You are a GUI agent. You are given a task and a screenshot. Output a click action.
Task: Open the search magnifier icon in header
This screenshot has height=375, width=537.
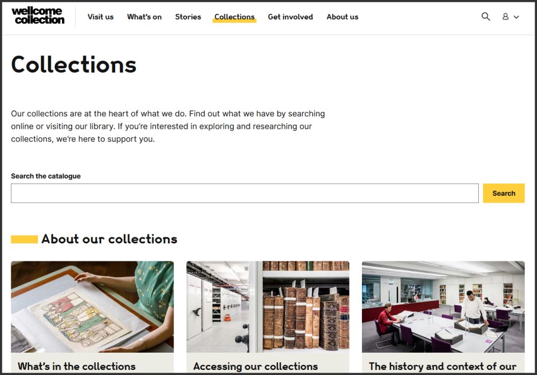click(x=486, y=16)
